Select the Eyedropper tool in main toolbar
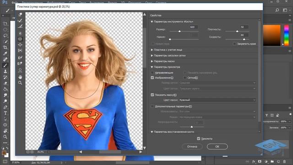This screenshot has width=293, height=165. pos(5,54)
